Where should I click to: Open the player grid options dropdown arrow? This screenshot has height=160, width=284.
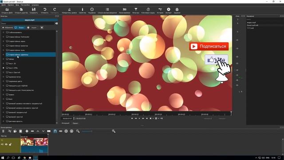(159, 119)
